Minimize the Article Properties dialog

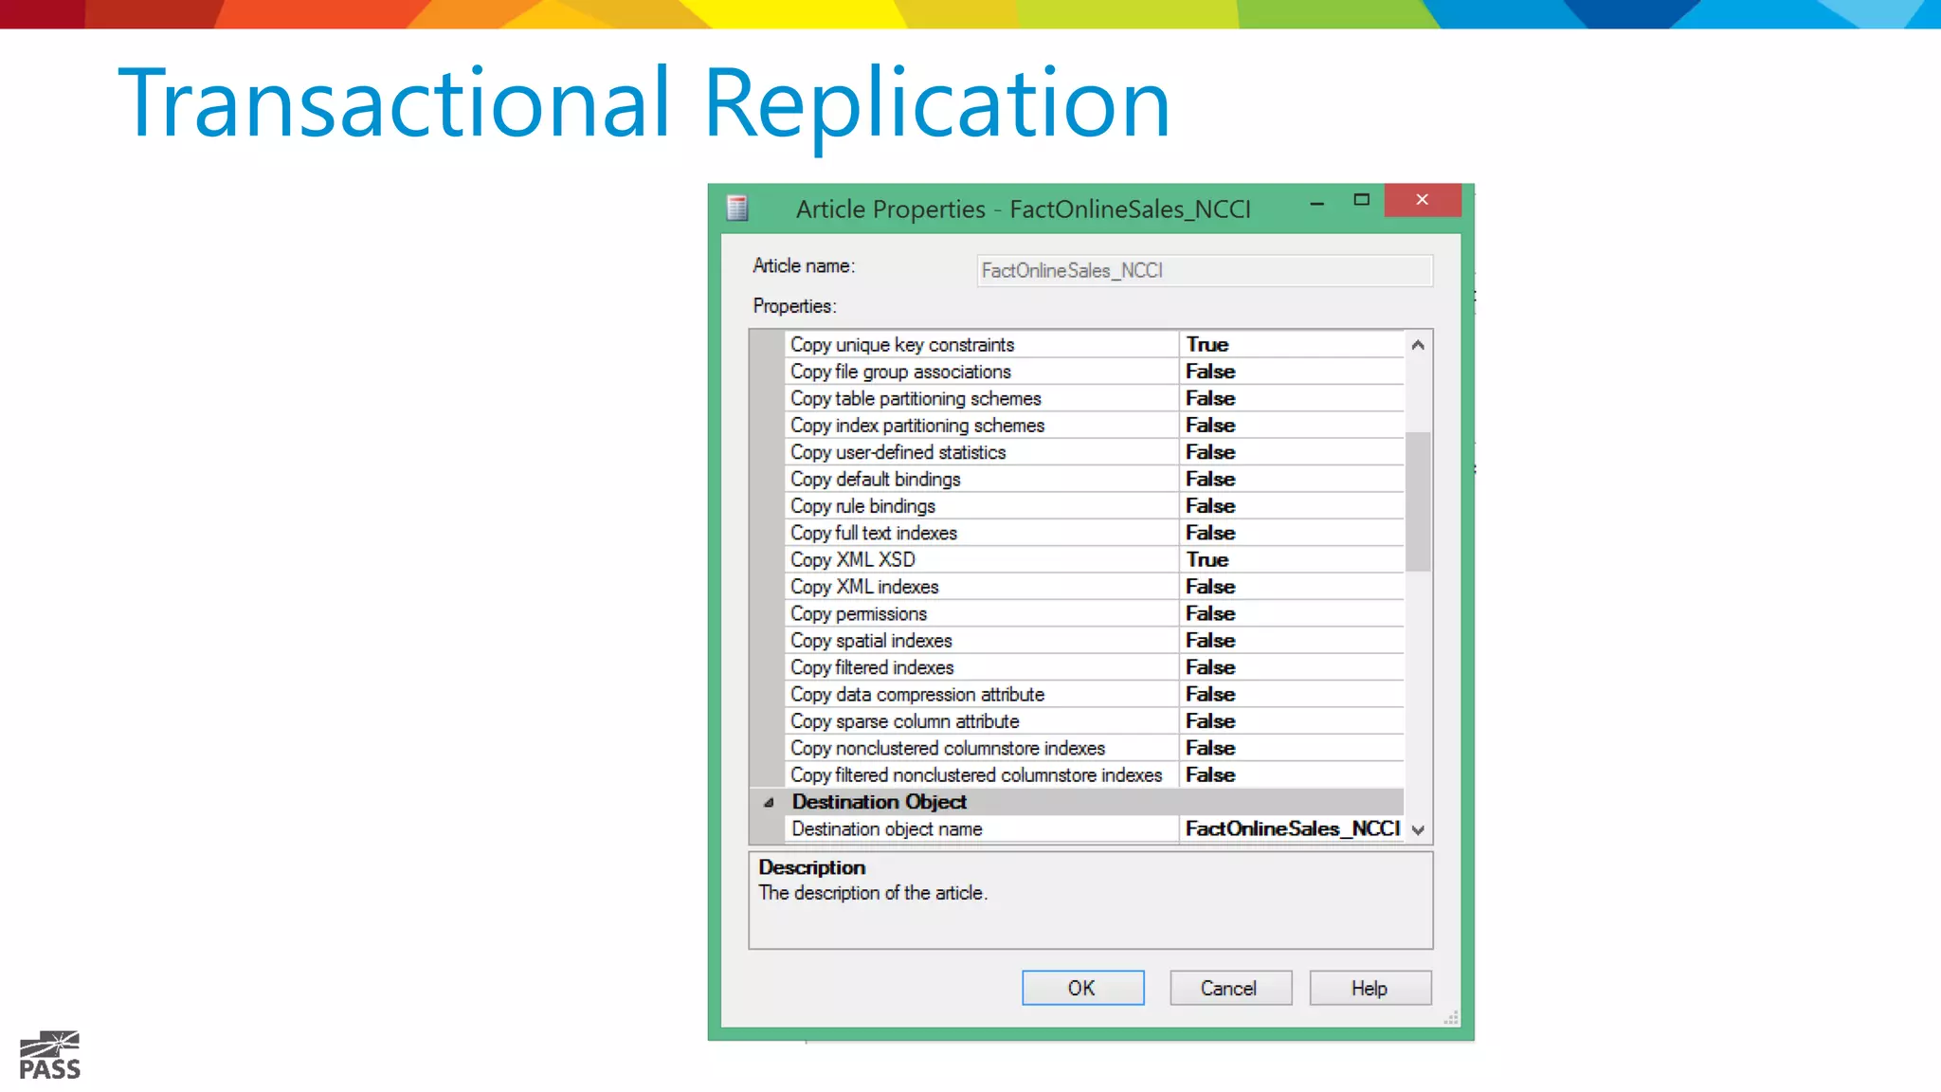point(1316,202)
